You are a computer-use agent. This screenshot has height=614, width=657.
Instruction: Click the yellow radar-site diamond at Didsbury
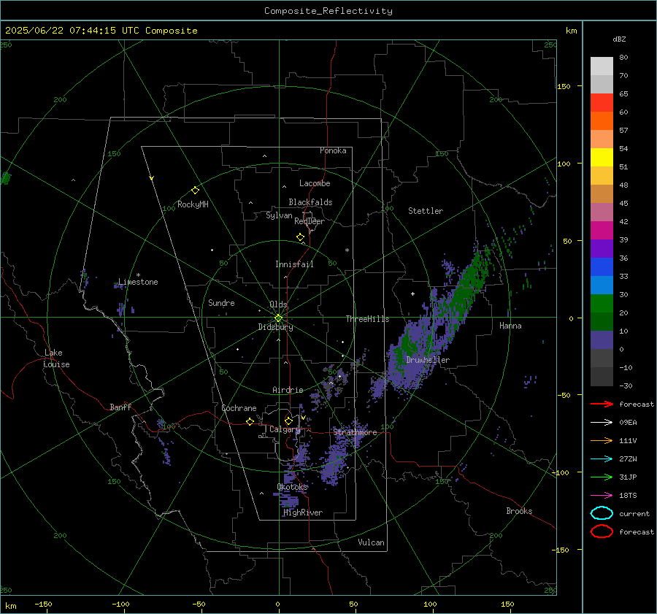(x=278, y=318)
